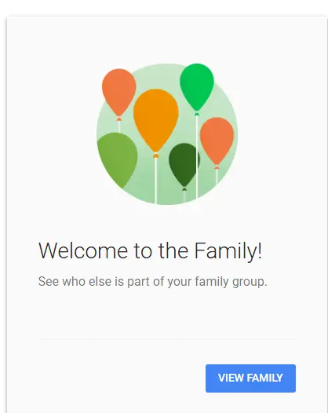This screenshot has width=328, height=413.
Task: Click the knot under the right coral balloon
Action: pos(217,167)
